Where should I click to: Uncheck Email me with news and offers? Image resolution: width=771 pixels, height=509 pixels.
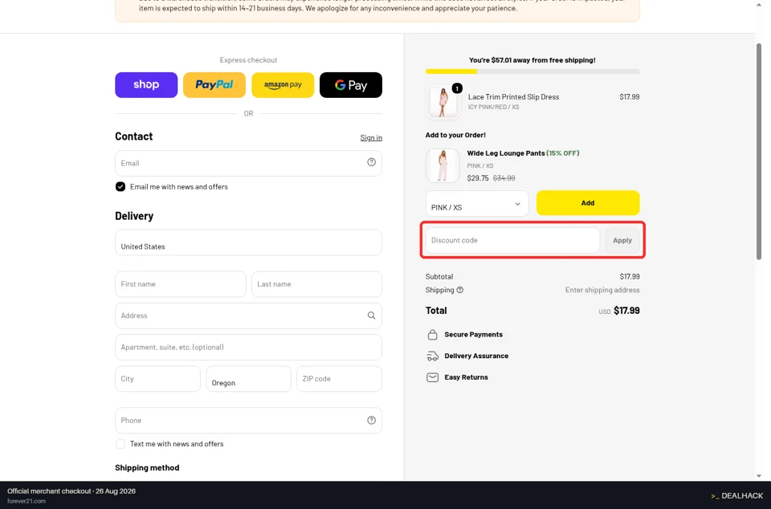pyautogui.click(x=120, y=187)
